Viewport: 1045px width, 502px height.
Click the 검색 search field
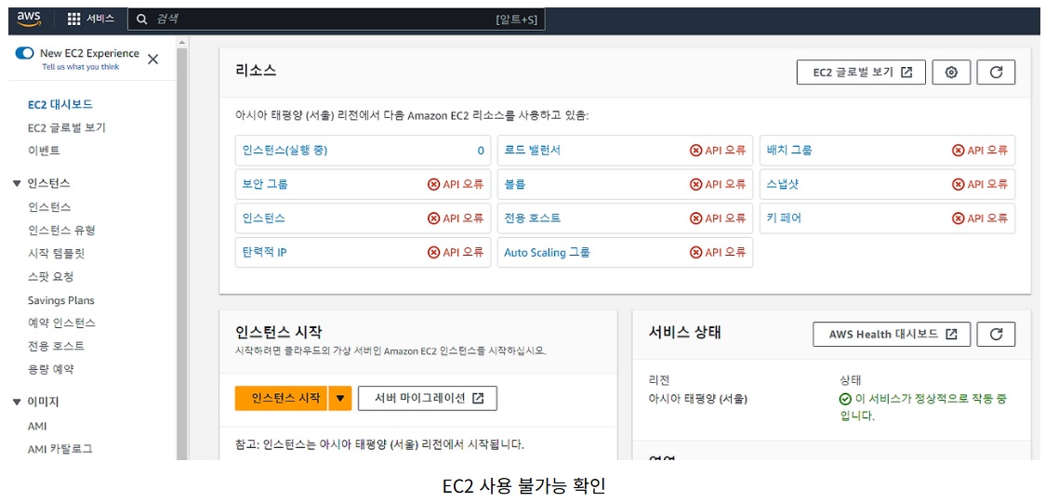(x=337, y=20)
